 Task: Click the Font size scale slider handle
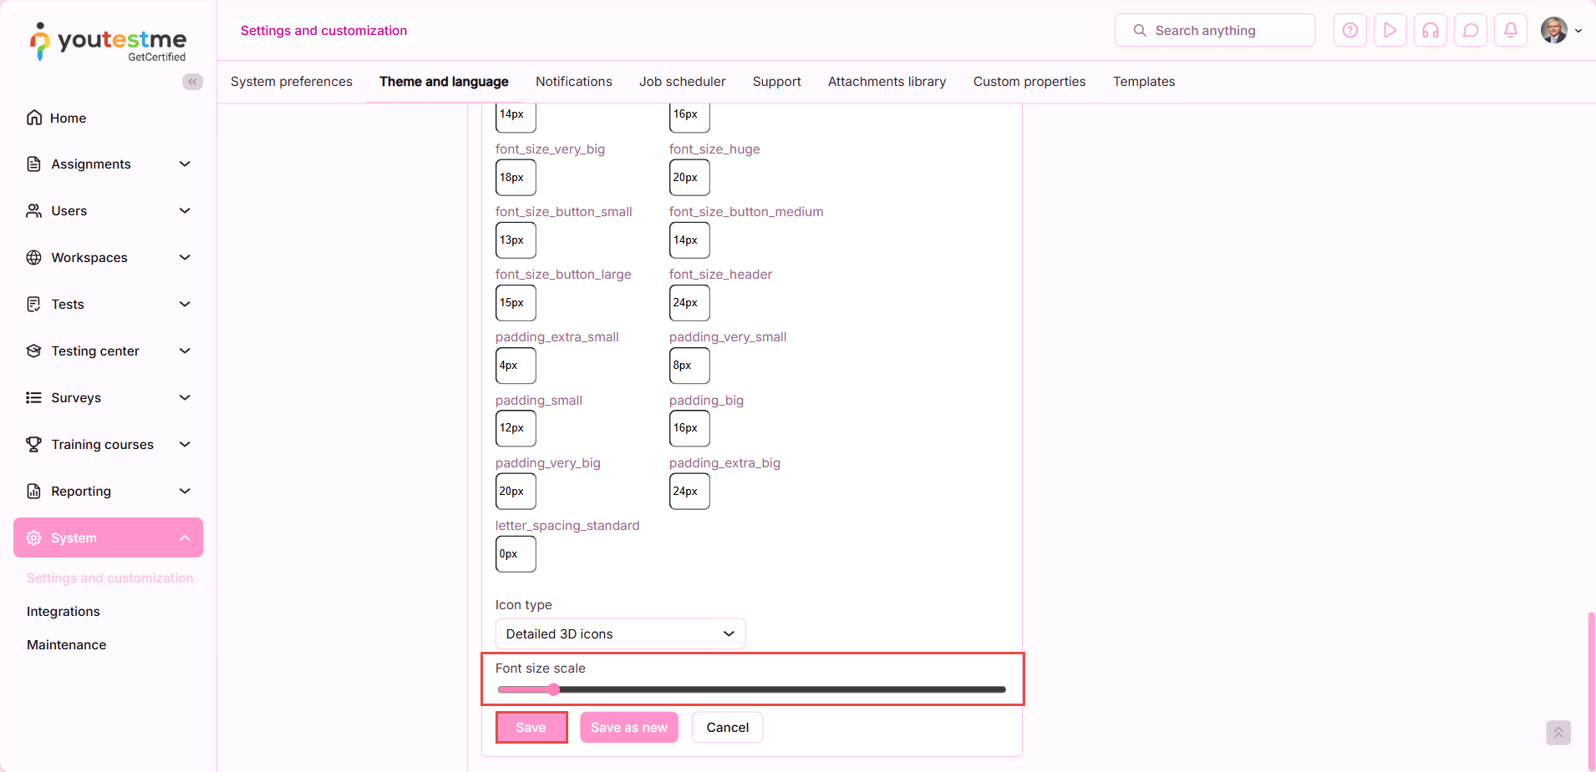tap(553, 689)
